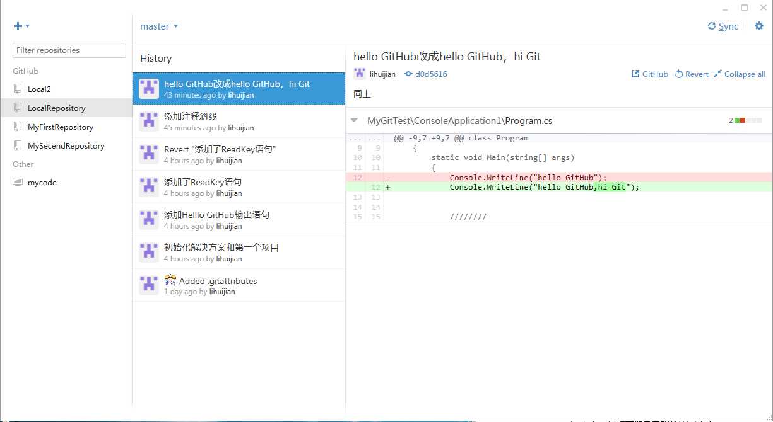Viewport: 773px width, 422px height.
Task: Select the 'Added .gitattributes' commit
Action: point(239,285)
